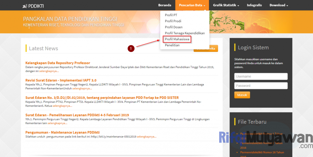Viewport: 313px width, 157px height.
Task: Focus the Password input field
Action: 261,86
